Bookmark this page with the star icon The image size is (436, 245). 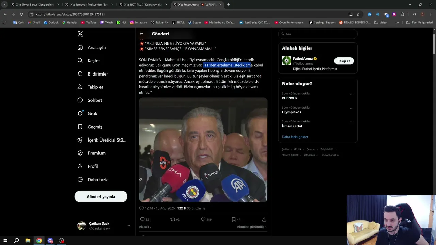click(358, 14)
